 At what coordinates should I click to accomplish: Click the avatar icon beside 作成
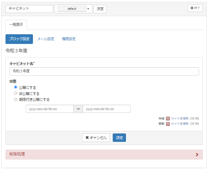[x=168, y=119]
